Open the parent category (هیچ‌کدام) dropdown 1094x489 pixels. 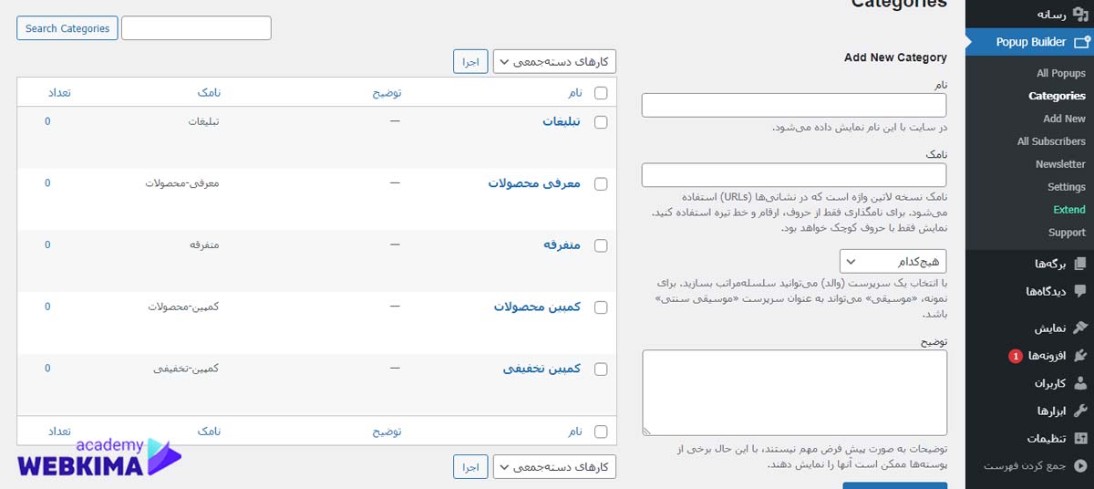click(893, 261)
